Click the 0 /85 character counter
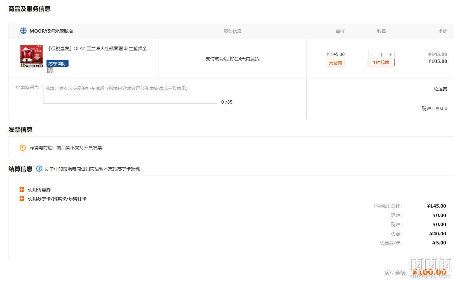Screen dimensions: 454x281 (227, 102)
